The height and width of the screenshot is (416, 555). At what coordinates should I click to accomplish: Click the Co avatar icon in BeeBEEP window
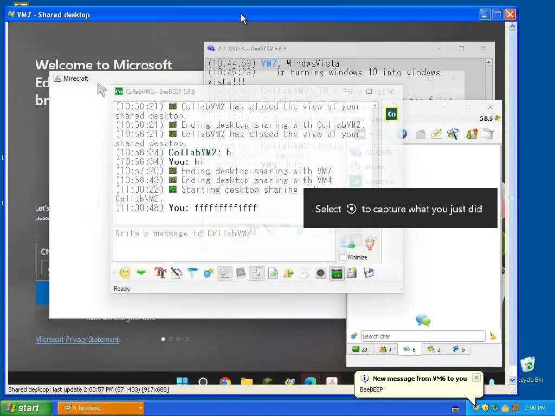[x=391, y=114]
